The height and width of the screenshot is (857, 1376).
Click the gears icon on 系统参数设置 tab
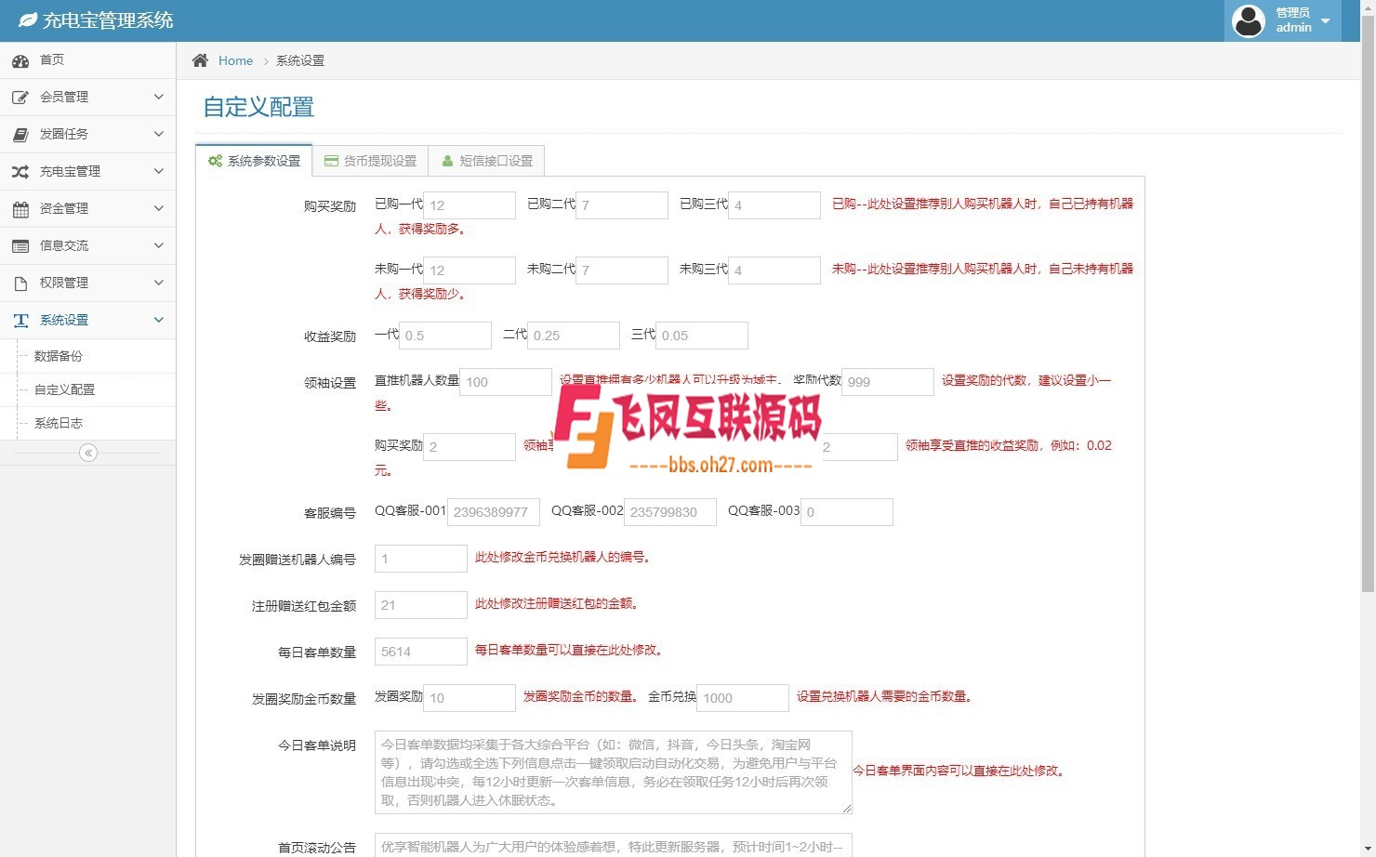pos(215,161)
